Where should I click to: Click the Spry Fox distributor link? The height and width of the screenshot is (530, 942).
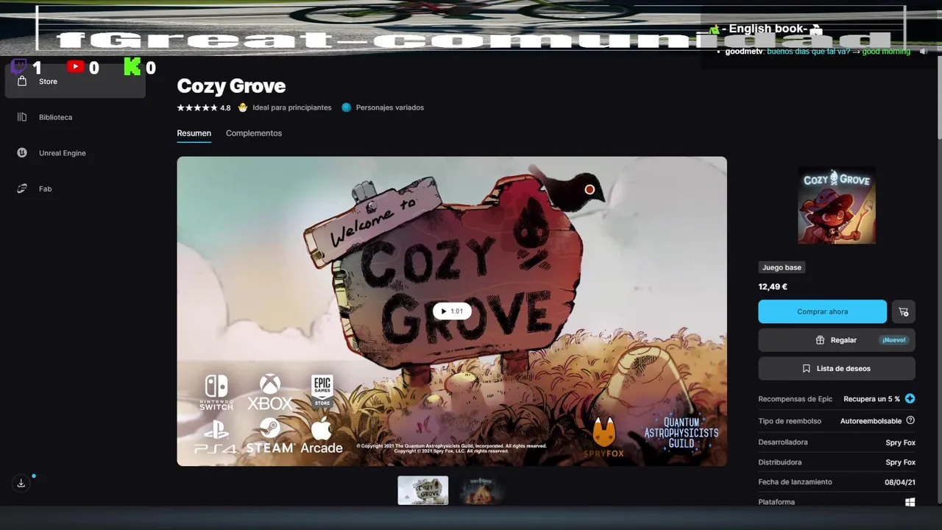pos(900,462)
